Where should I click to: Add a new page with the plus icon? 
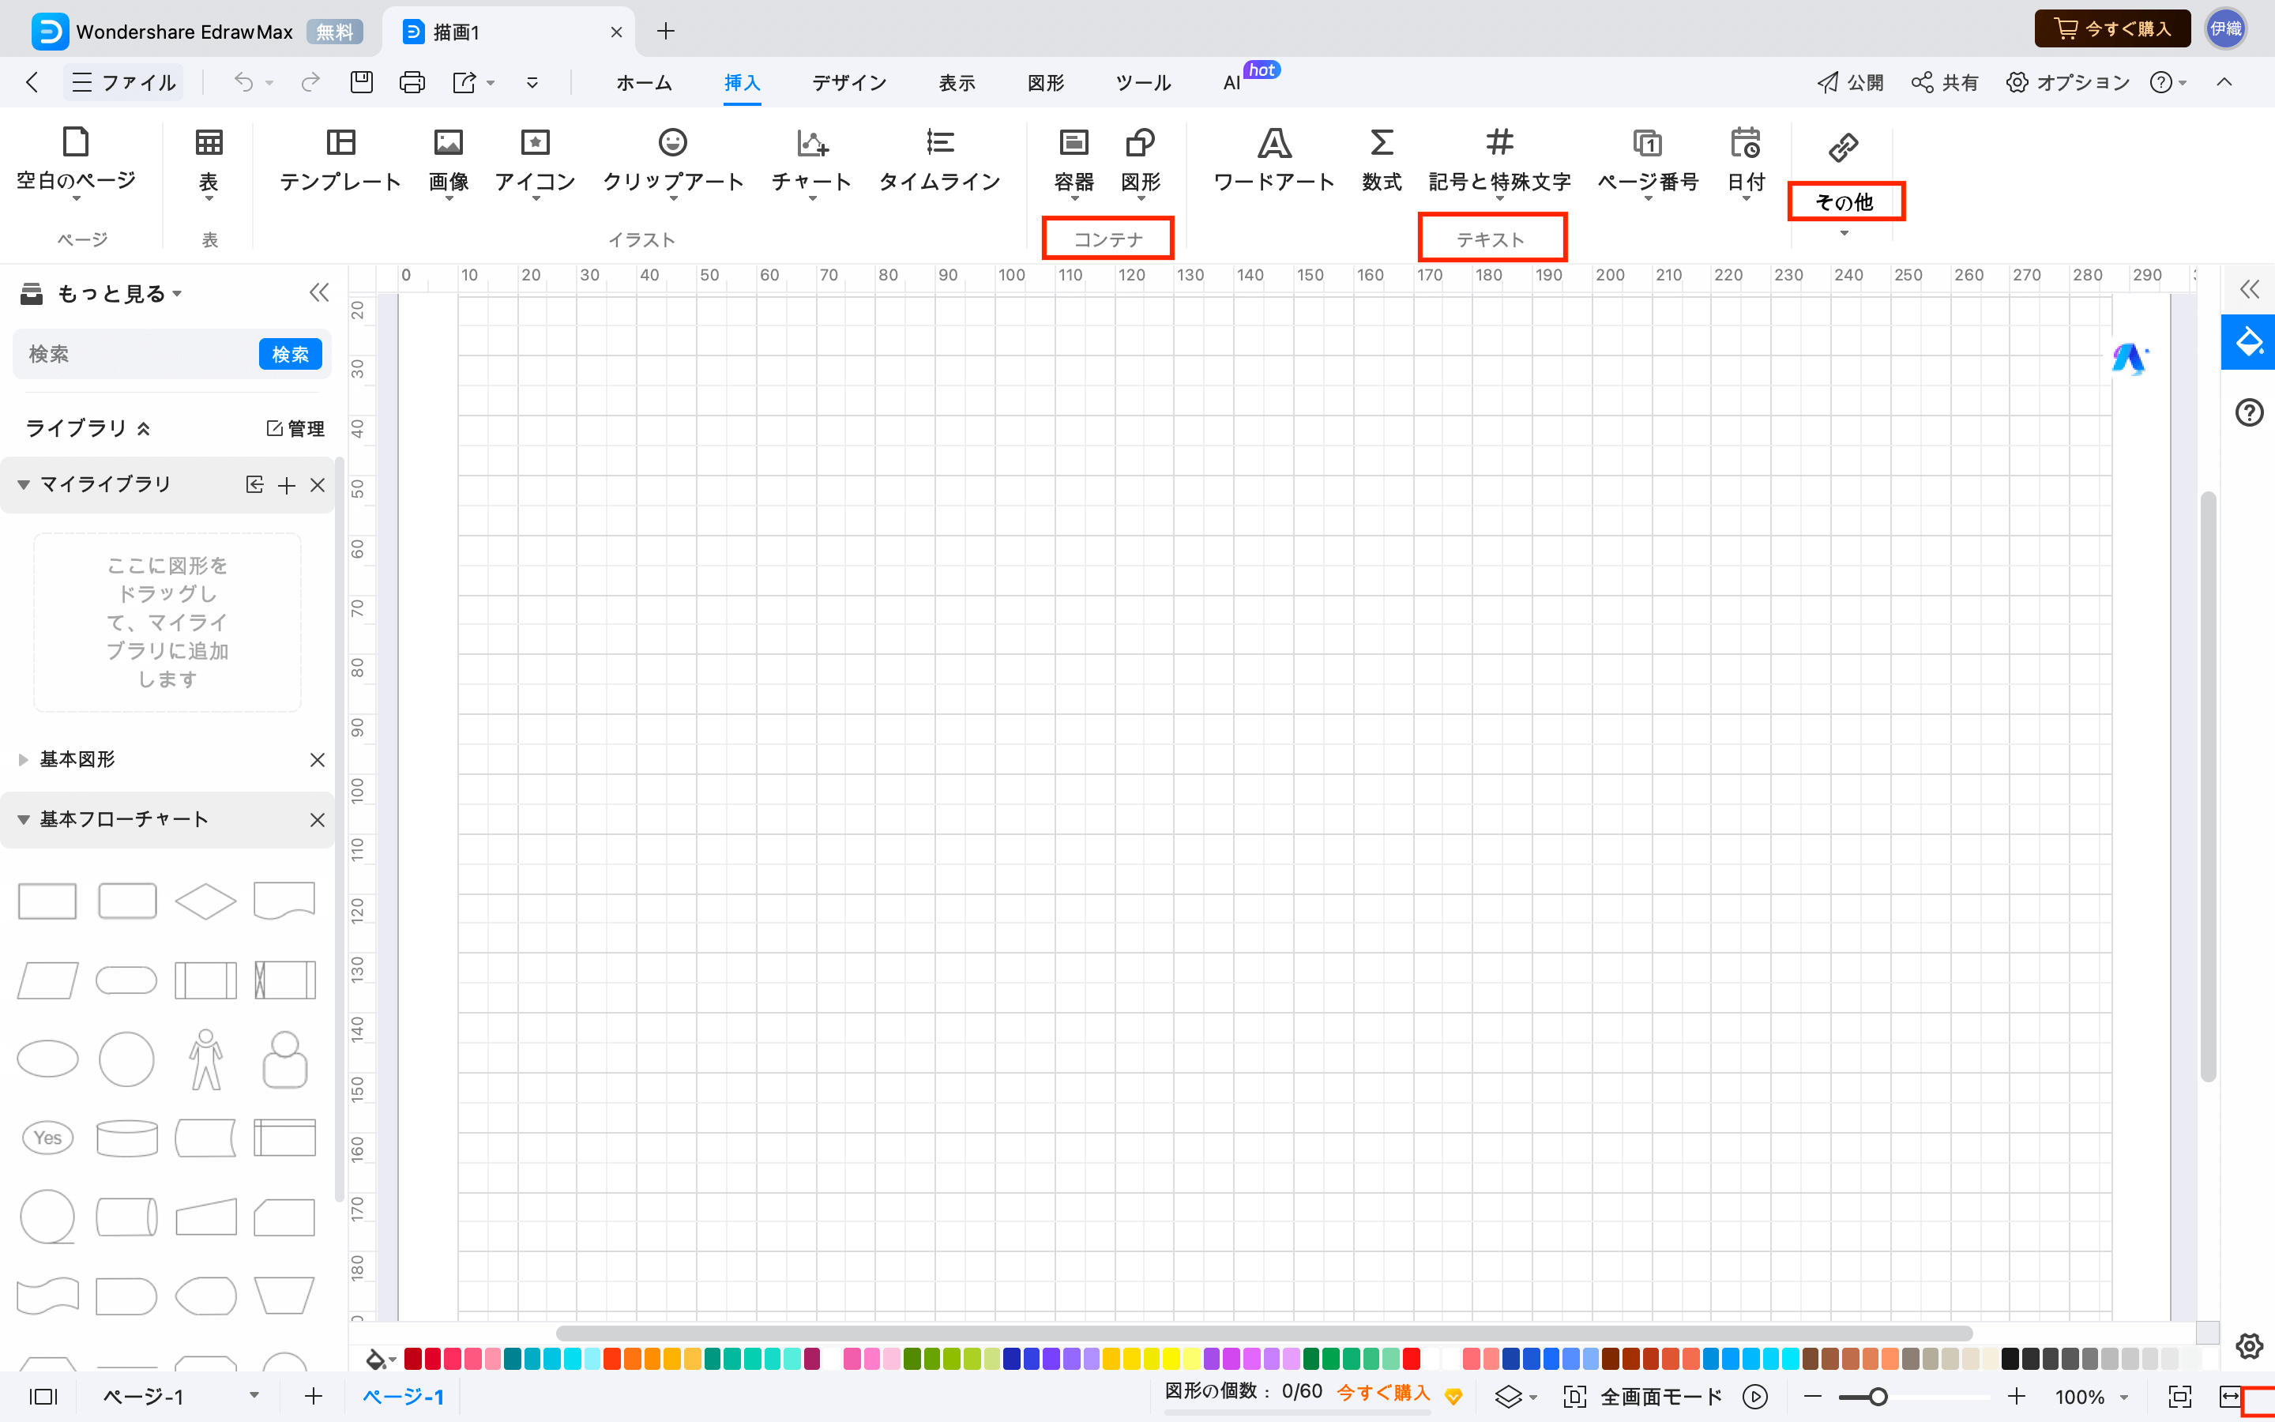click(x=313, y=1397)
